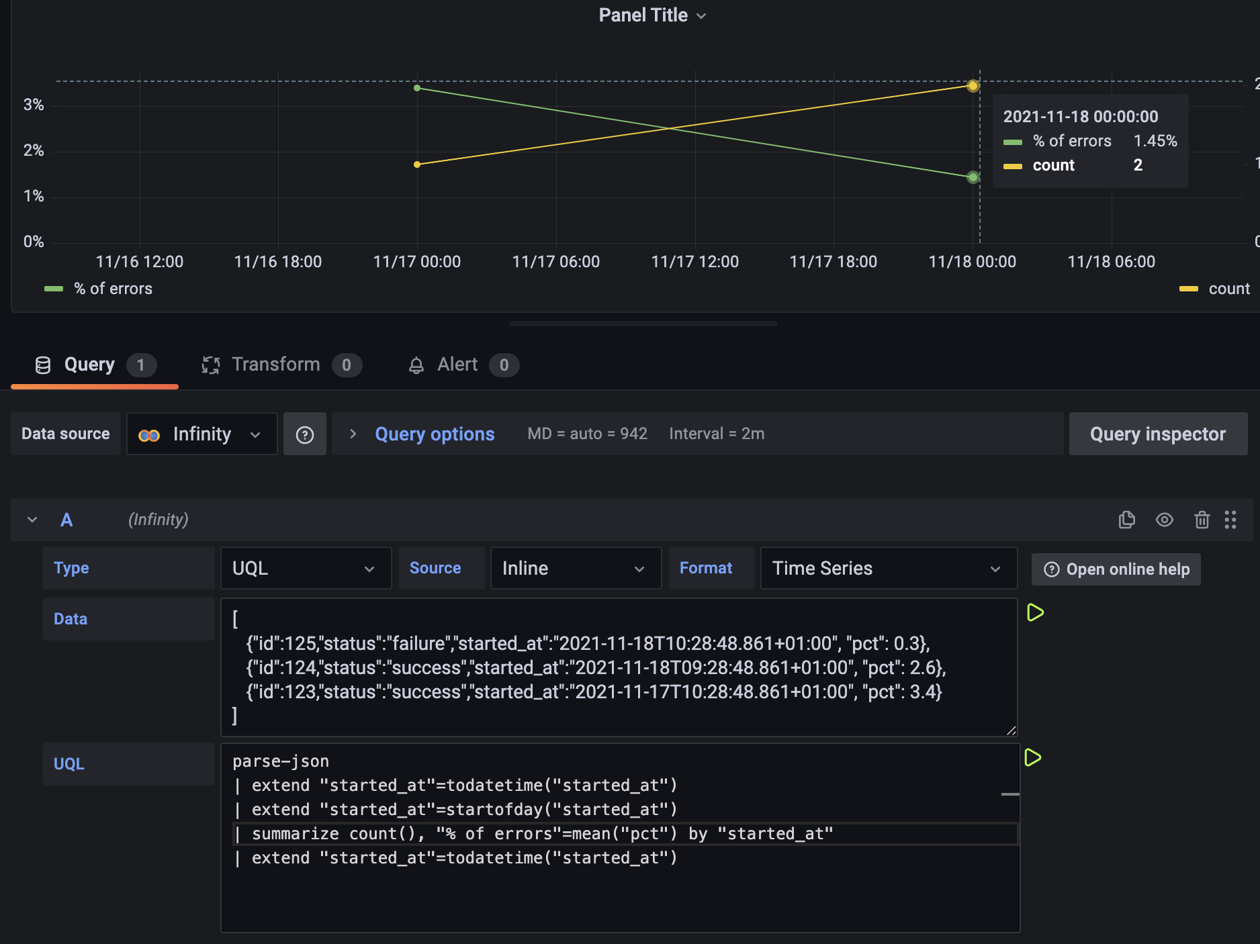Click the bell icon beside Alert

click(416, 365)
